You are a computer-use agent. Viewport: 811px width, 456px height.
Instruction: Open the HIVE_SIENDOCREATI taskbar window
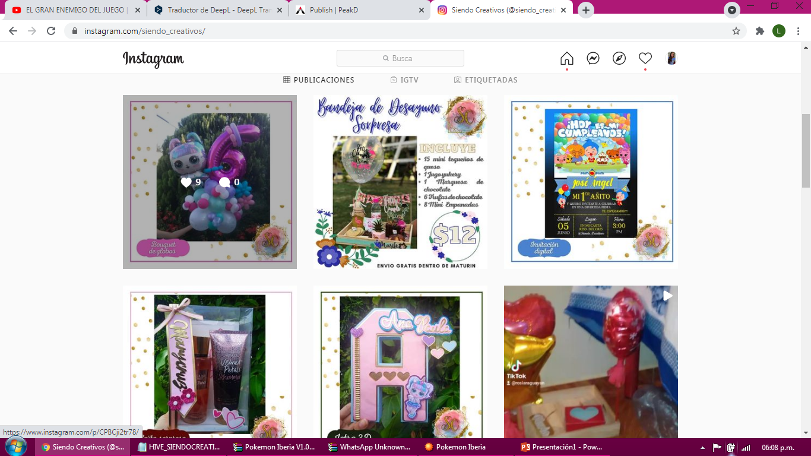click(x=179, y=447)
